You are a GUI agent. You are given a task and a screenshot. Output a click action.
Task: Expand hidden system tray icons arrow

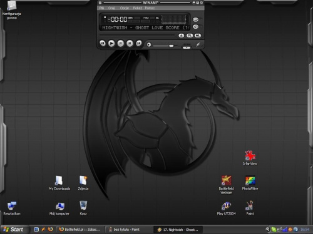pyautogui.click(x=268, y=230)
